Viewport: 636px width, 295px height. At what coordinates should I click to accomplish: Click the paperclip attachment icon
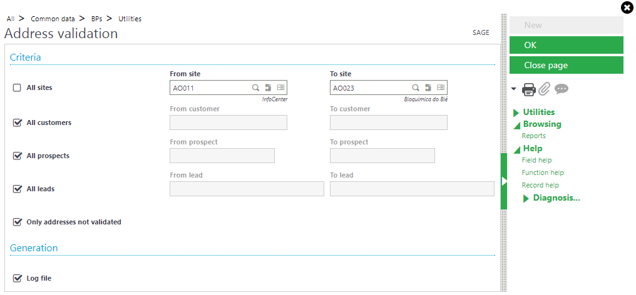click(545, 89)
